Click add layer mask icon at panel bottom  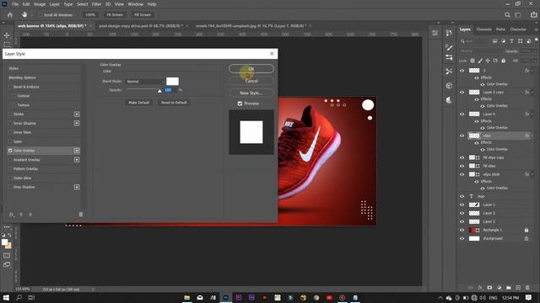[489, 288]
